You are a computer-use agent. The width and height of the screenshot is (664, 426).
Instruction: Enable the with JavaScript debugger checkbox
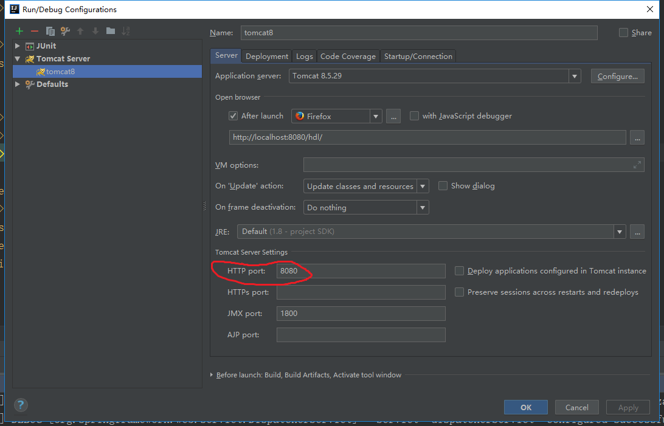coord(414,116)
